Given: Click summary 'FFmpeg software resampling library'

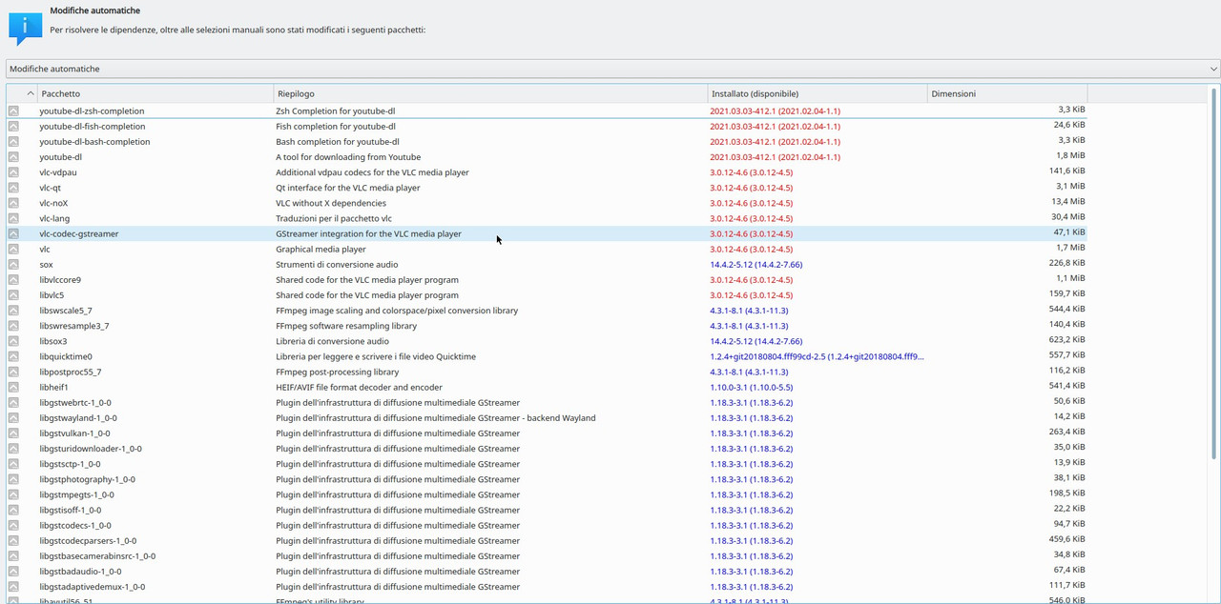Looking at the screenshot, I should coord(346,326).
